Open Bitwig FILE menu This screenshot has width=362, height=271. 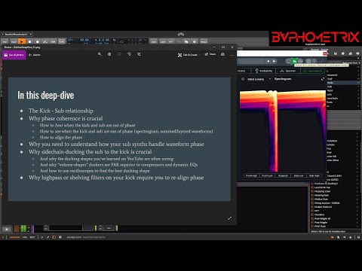point(5,41)
